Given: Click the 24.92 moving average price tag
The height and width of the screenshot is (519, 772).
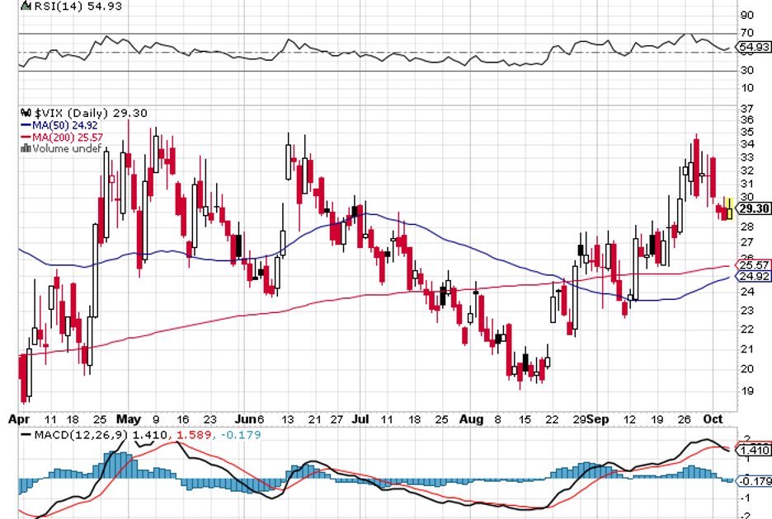Looking at the screenshot, I should tap(754, 277).
